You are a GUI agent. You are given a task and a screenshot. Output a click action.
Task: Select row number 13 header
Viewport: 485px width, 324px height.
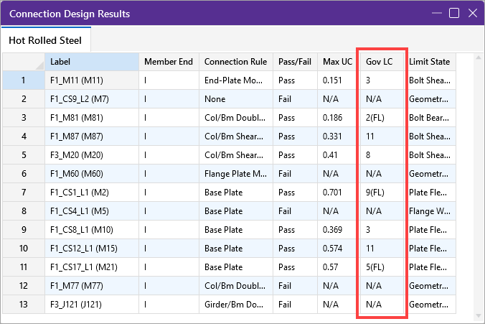pyautogui.click(x=23, y=305)
